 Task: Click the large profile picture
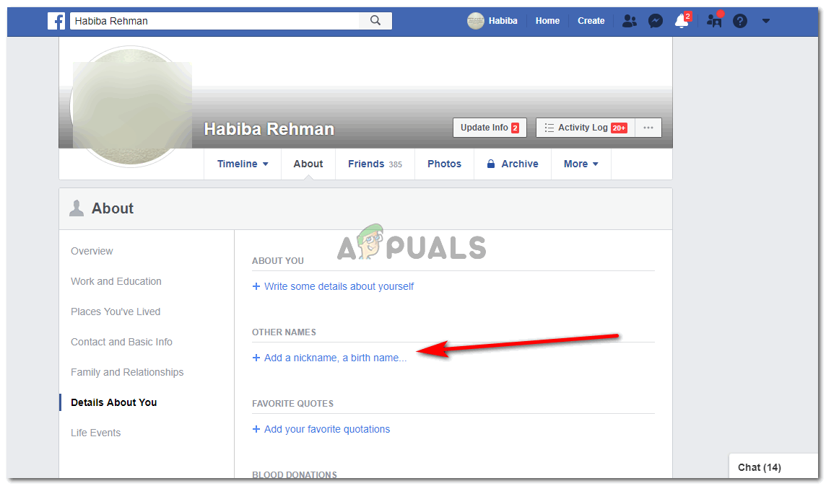(131, 107)
